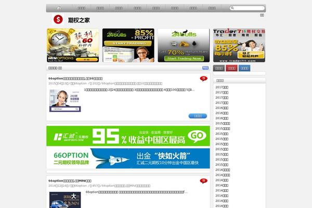Open the WinOptions 60 seconds ad banner
This screenshot has width=312, height=208.
click(73, 45)
